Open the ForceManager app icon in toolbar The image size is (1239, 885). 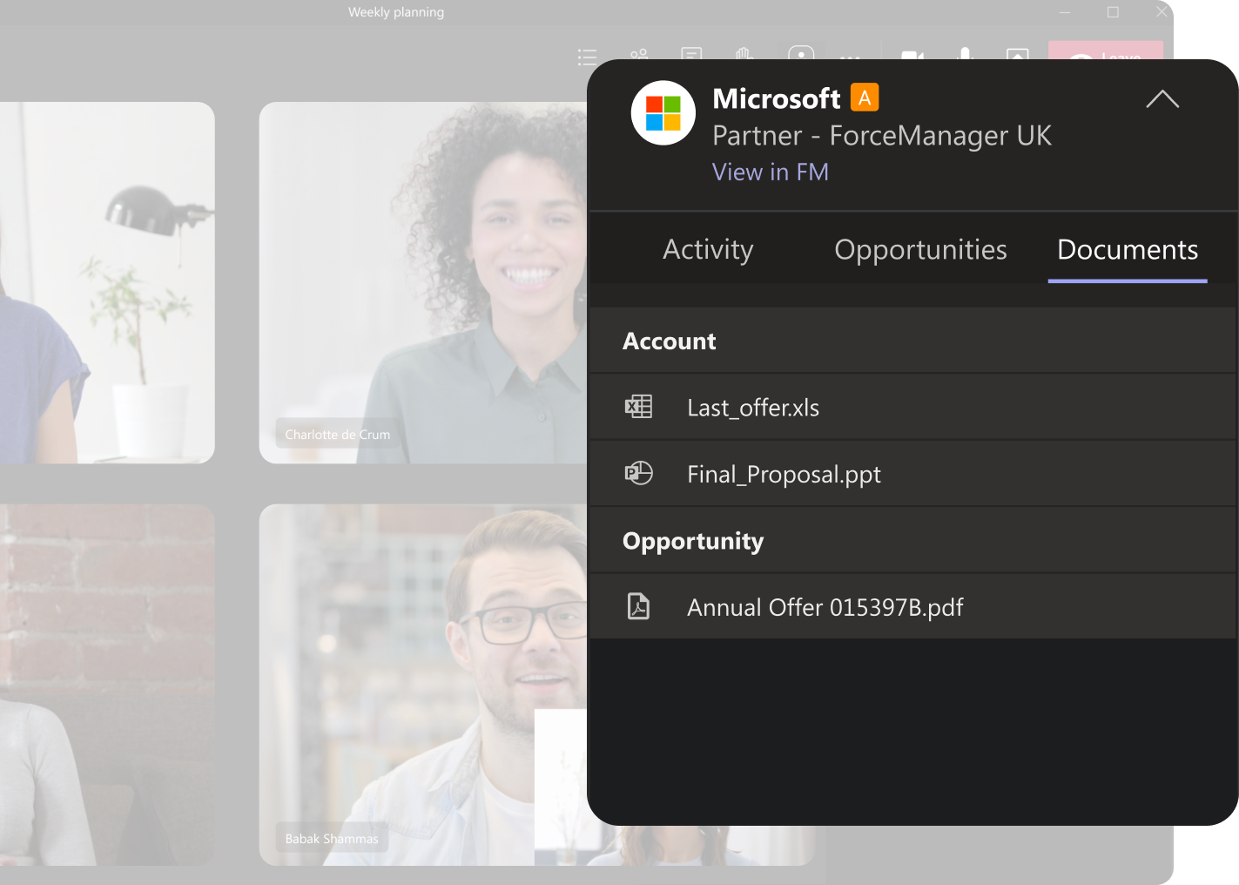(801, 53)
